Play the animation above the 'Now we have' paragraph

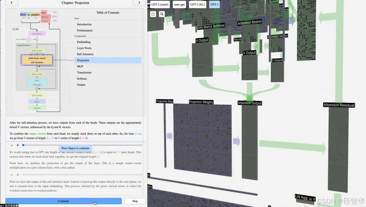[x=18, y=174]
